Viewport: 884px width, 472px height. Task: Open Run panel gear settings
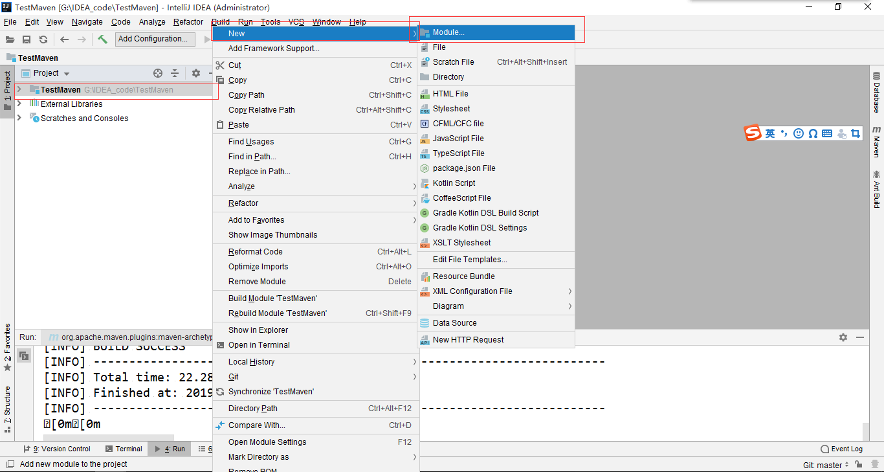[x=843, y=337]
